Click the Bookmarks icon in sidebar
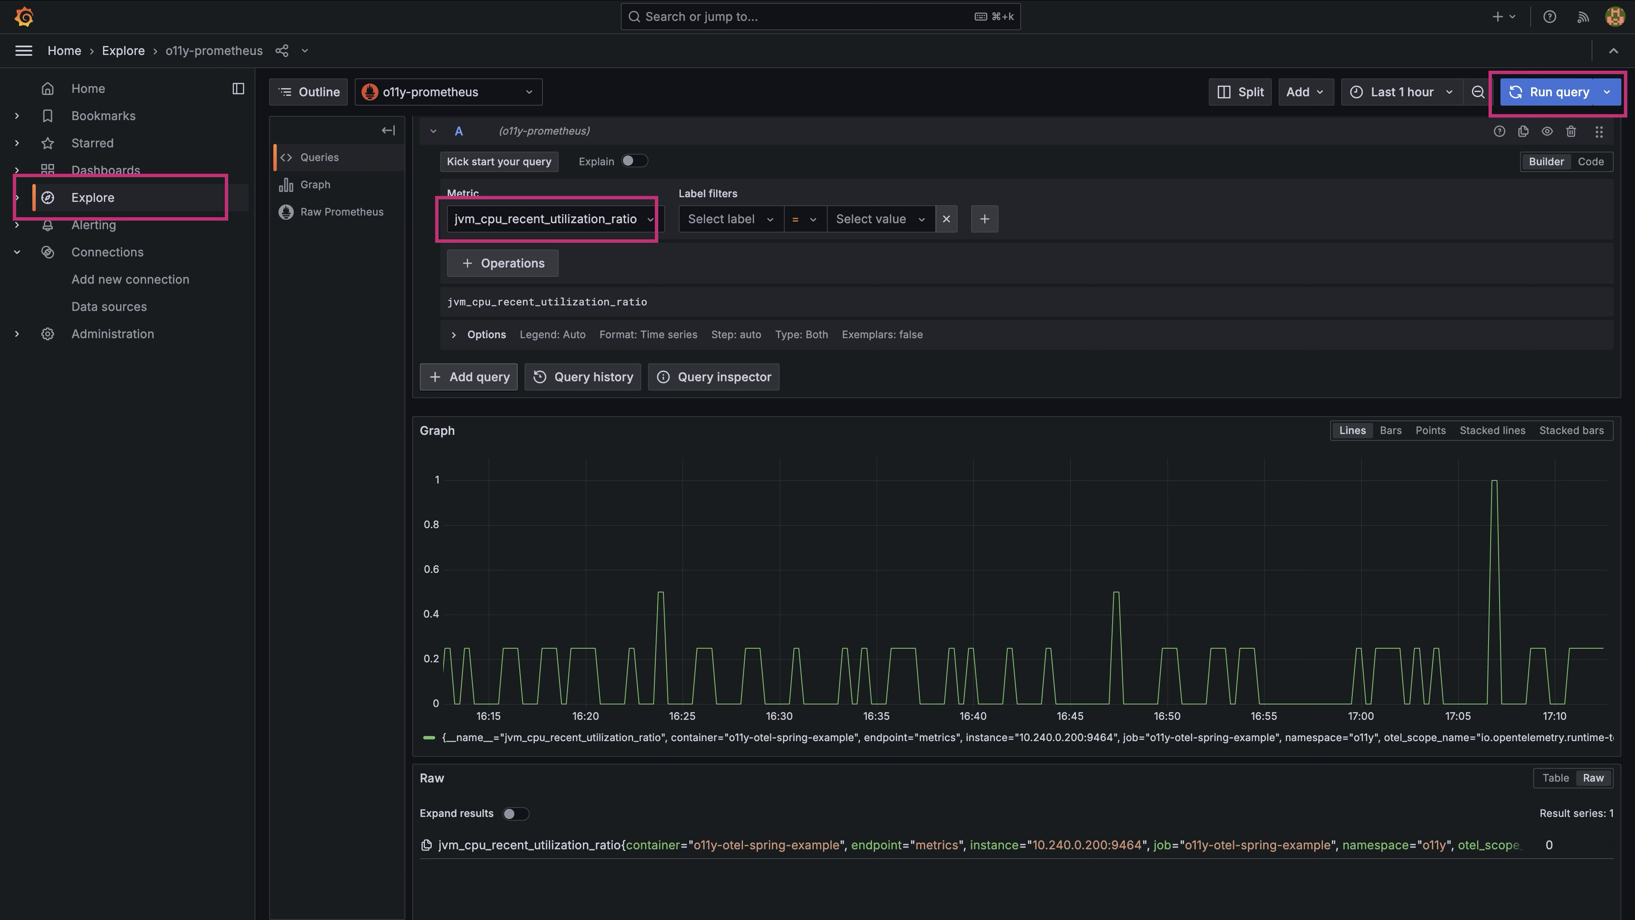 [48, 116]
